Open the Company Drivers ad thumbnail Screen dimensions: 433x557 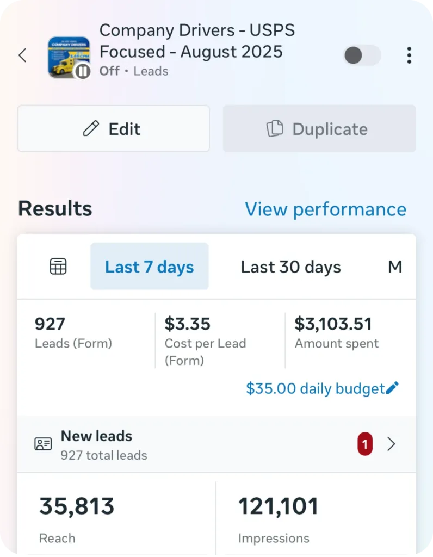coord(67,55)
